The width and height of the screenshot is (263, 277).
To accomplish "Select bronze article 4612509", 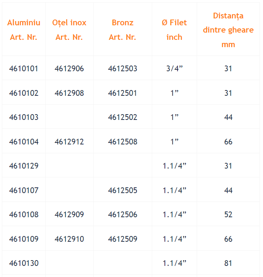I will [x=122, y=239].
